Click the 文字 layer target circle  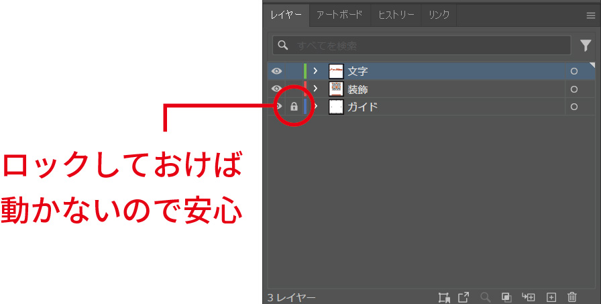[x=573, y=71]
